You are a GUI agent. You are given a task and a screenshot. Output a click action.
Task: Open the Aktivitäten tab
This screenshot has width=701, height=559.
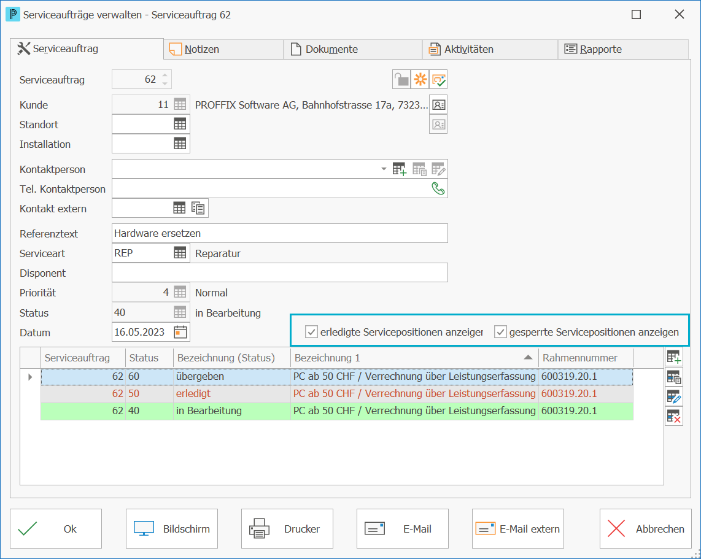coord(490,49)
